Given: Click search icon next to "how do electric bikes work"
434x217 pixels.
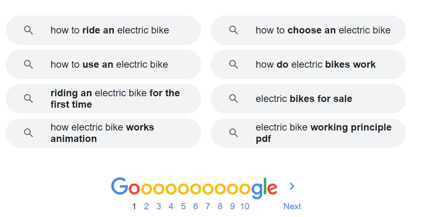Looking at the screenshot, I should pos(233,64).
